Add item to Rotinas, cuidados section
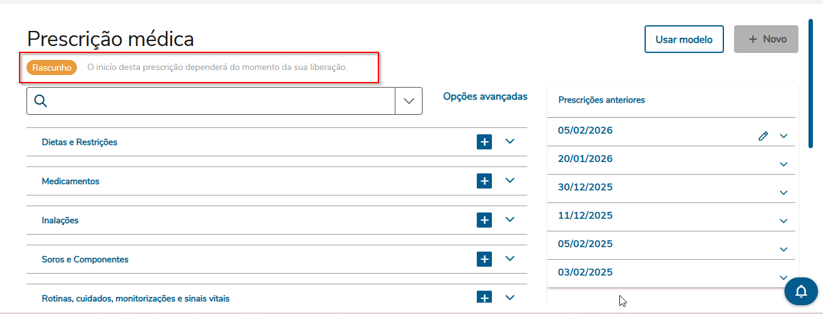Viewport: 823px width, 314px height. point(484,298)
